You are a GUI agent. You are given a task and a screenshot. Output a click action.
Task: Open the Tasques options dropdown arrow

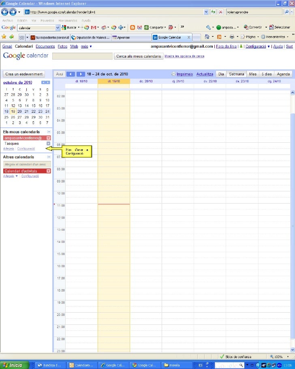coord(49,144)
